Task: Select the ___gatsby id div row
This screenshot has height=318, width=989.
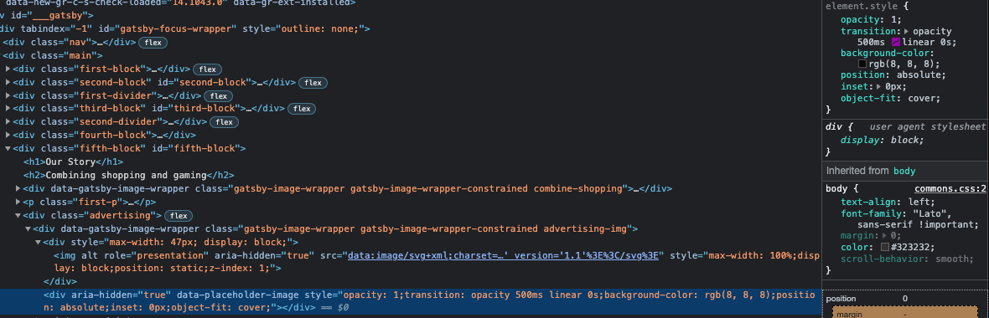Action: point(47,15)
